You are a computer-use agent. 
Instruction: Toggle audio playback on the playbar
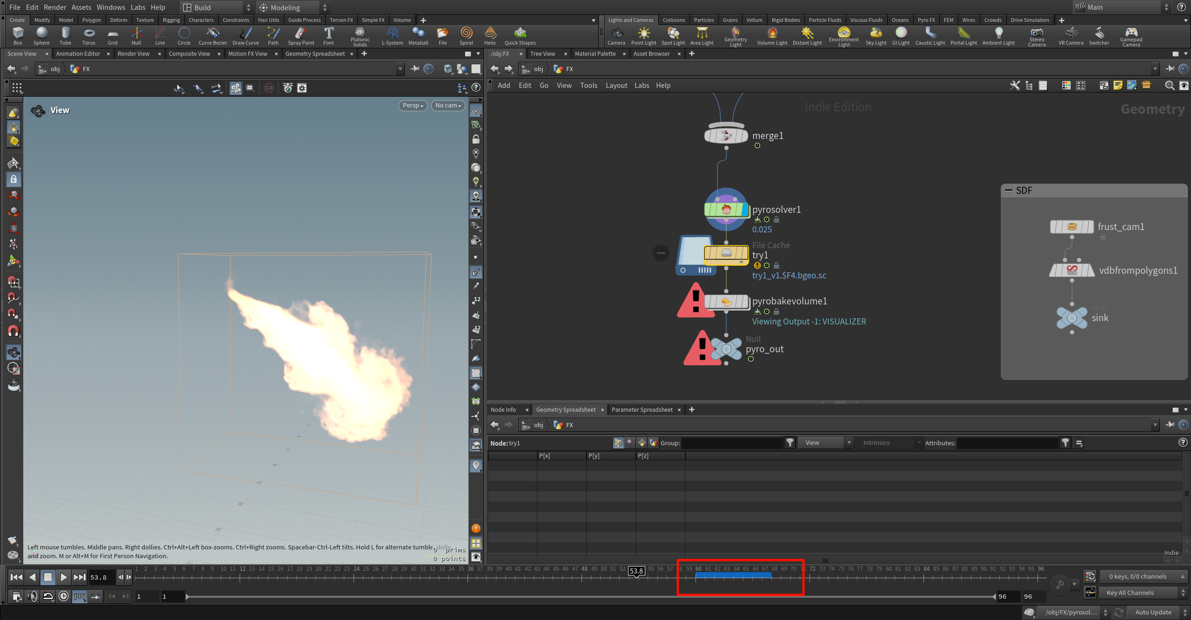point(33,596)
